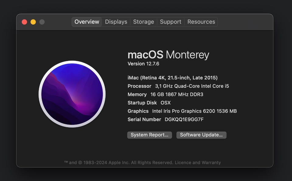Open the Licence and Warranty link
This screenshot has width=292, height=181.
pos(198,162)
